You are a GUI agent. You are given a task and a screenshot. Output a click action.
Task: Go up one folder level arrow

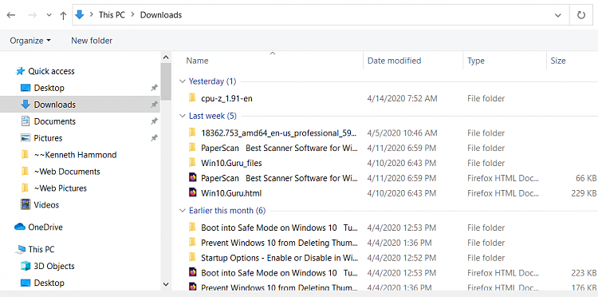(63, 15)
